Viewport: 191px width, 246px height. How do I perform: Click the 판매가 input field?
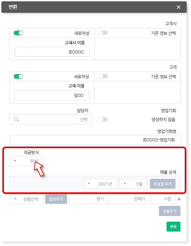click(130, 199)
